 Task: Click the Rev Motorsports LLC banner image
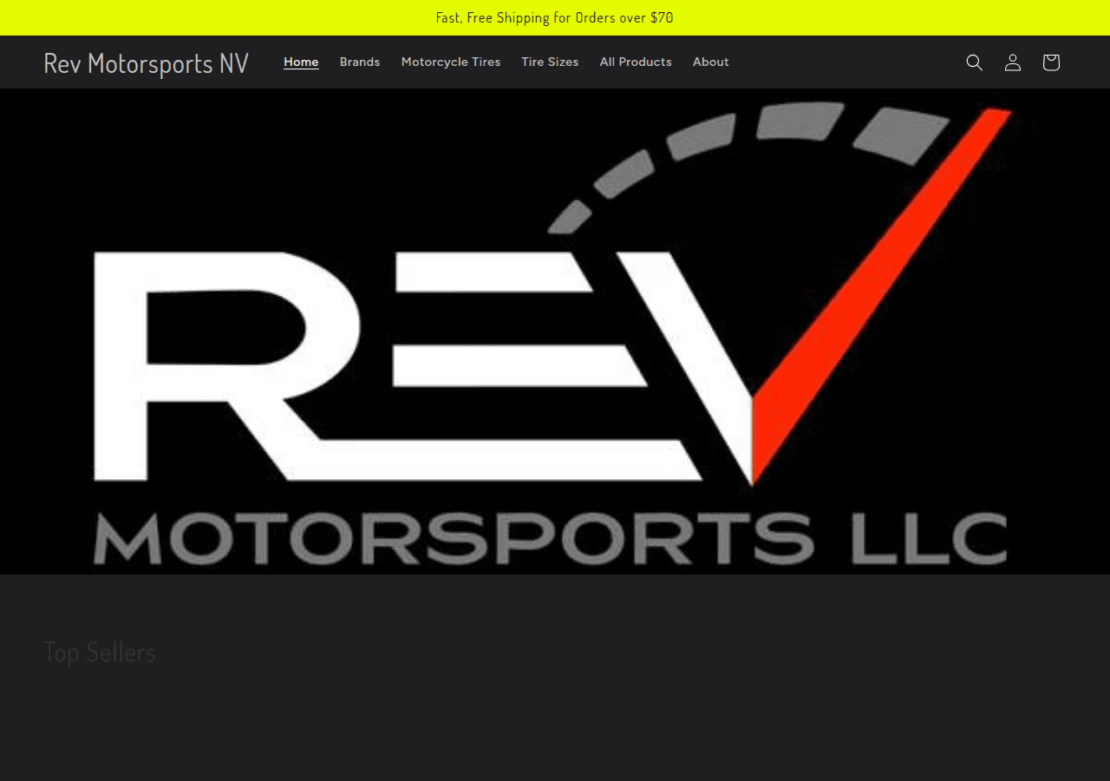(555, 331)
